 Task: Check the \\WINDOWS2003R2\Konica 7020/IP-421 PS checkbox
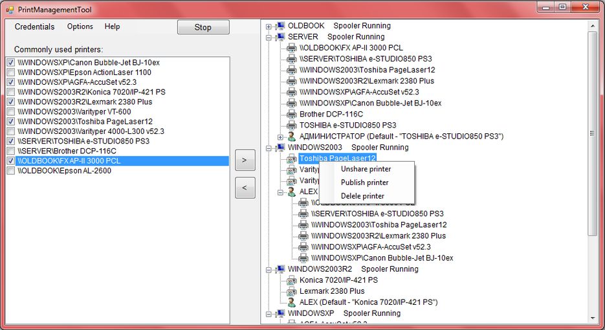tap(11, 92)
